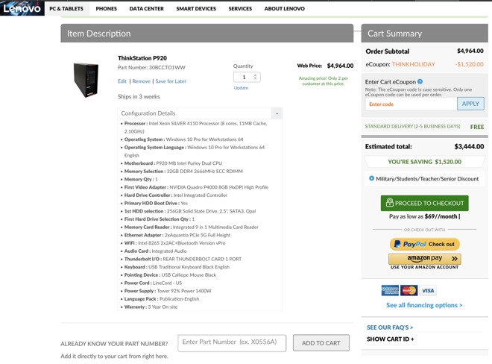Click the Visa card icon
The image size is (492, 364).
pyautogui.click(x=428, y=290)
